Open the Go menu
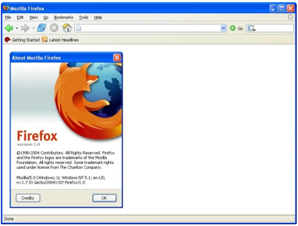The height and width of the screenshot is (226, 298). point(46,18)
